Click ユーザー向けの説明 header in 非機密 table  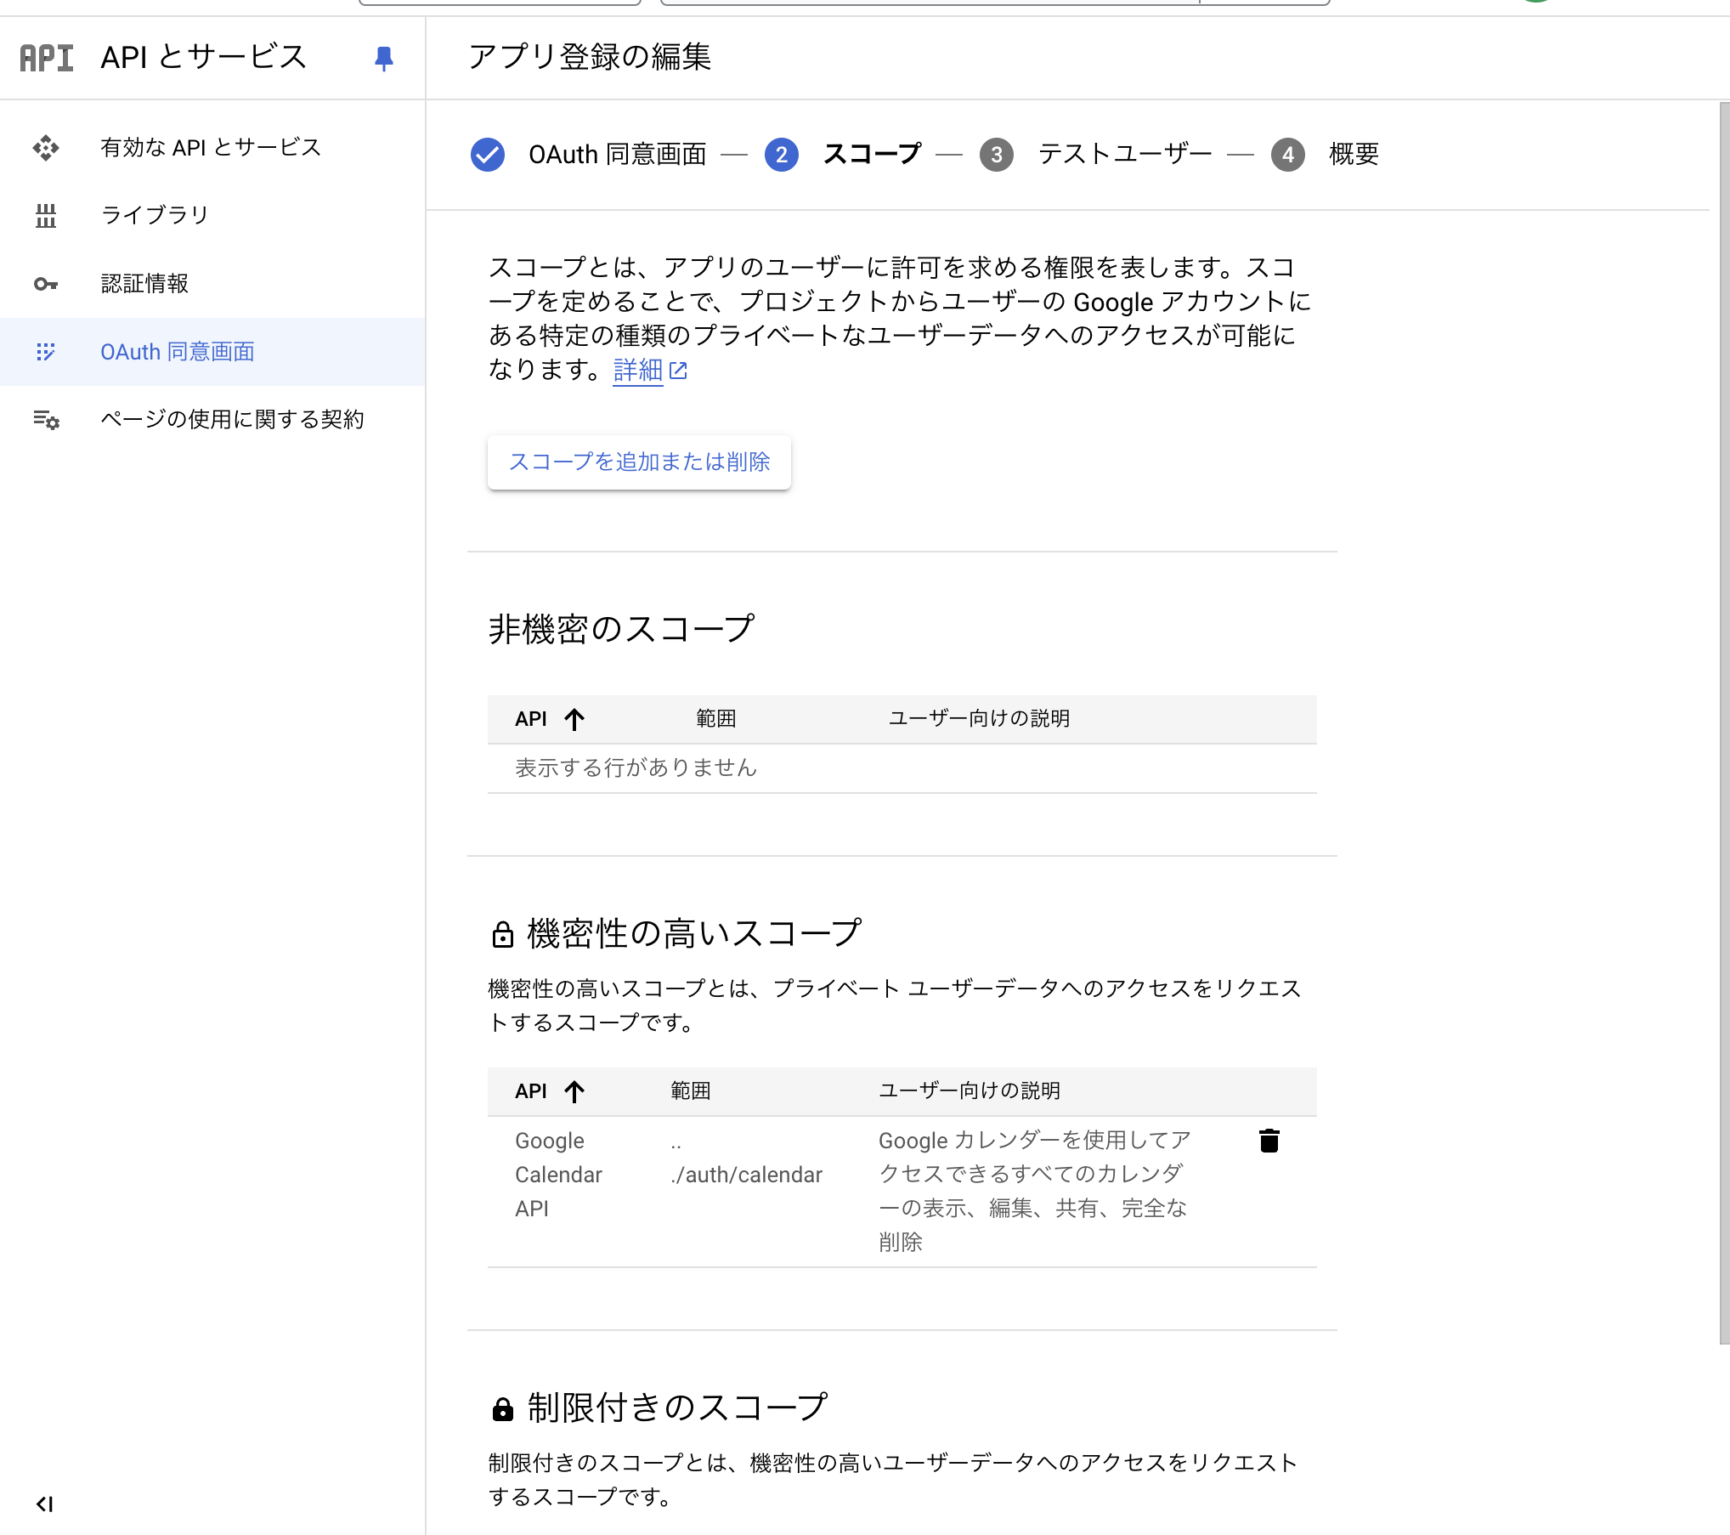979,719
